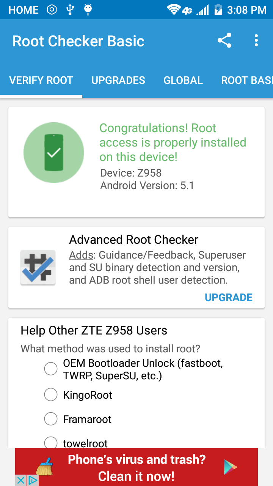Open the three-dot overflow menu
The image size is (273, 486).
[x=256, y=41]
